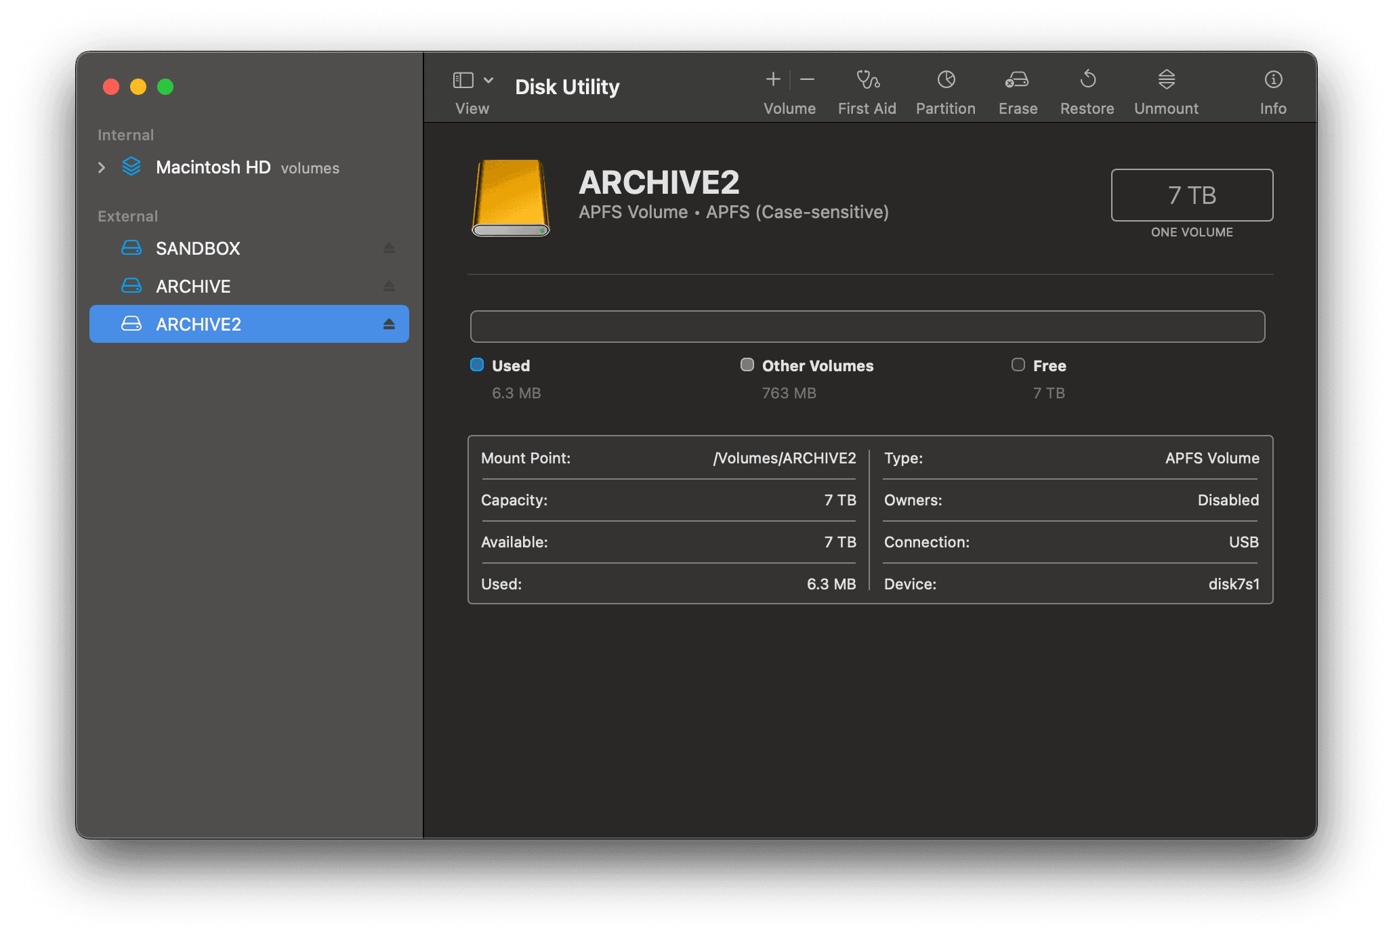Image resolution: width=1393 pixels, height=939 pixels.
Task: Select the ARCHIVE volume in sidebar
Action: pyautogui.click(x=194, y=286)
